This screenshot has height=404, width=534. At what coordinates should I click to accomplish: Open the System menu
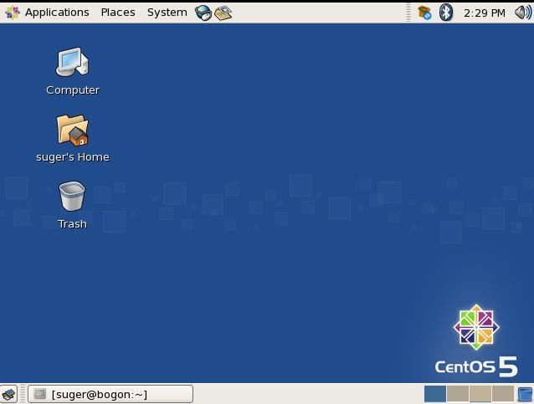[x=167, y=13]
